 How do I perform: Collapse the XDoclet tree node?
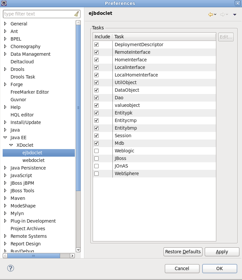[11, 145]
